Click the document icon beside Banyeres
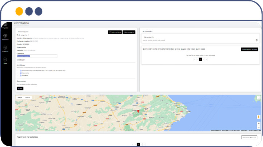This screenshot has height=147, width=263. tap(21, 76)
